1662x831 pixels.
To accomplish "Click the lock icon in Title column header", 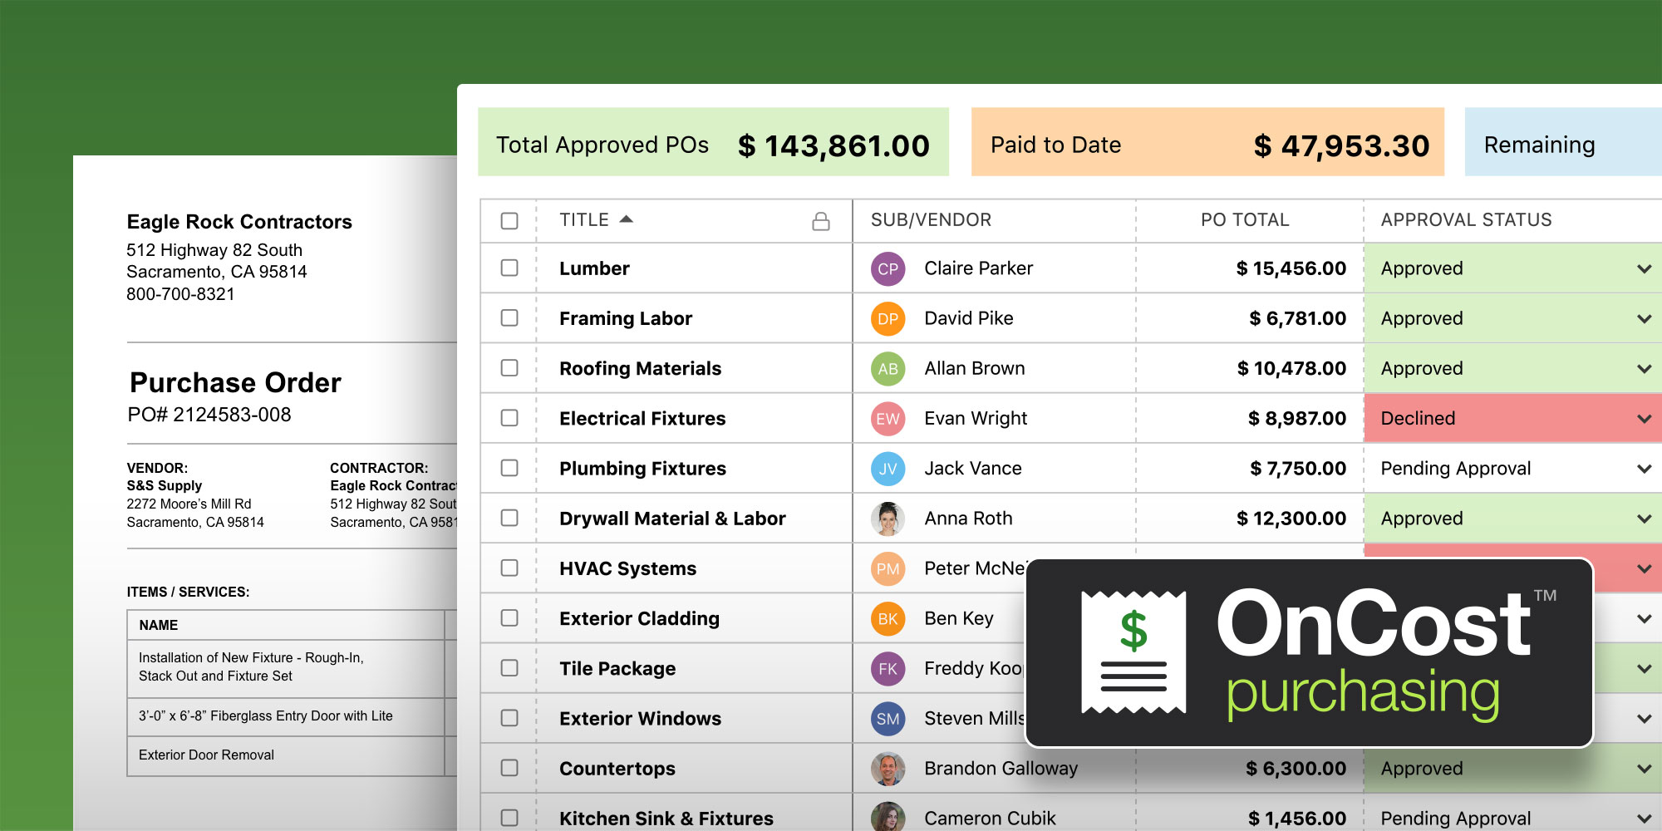I will point(820,221).
